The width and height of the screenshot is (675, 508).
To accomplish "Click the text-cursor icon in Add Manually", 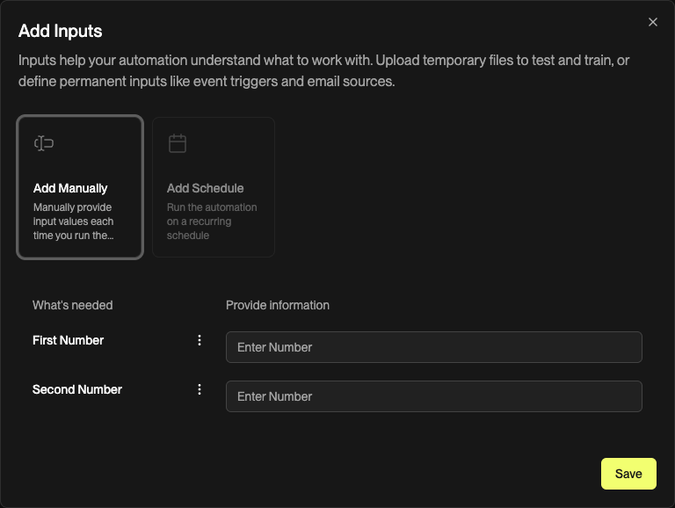I will coord(44,143).
